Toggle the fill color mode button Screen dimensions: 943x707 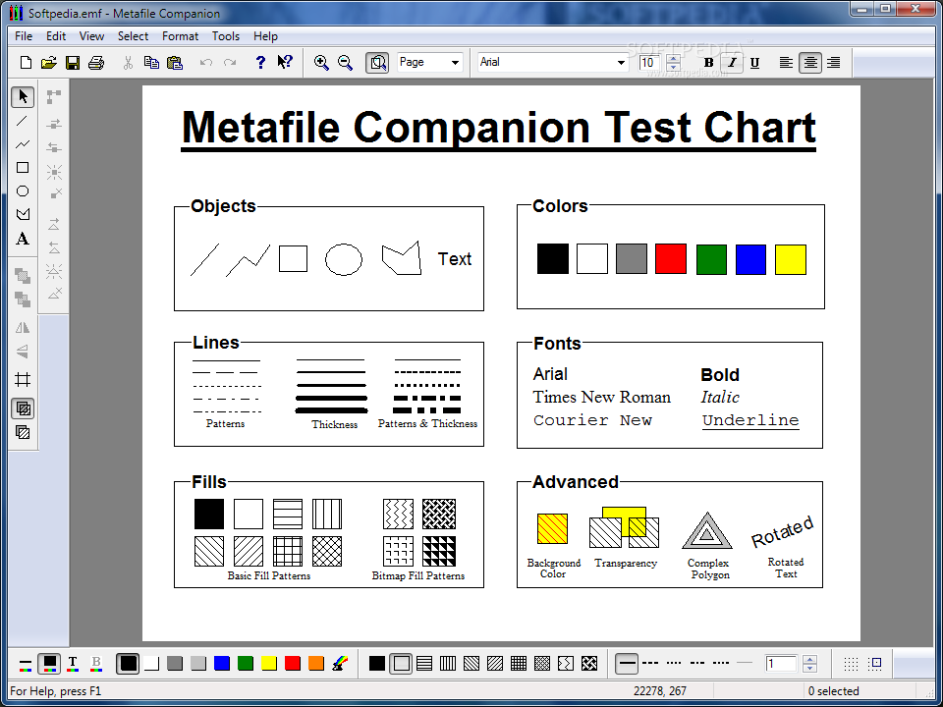[49, 664]
